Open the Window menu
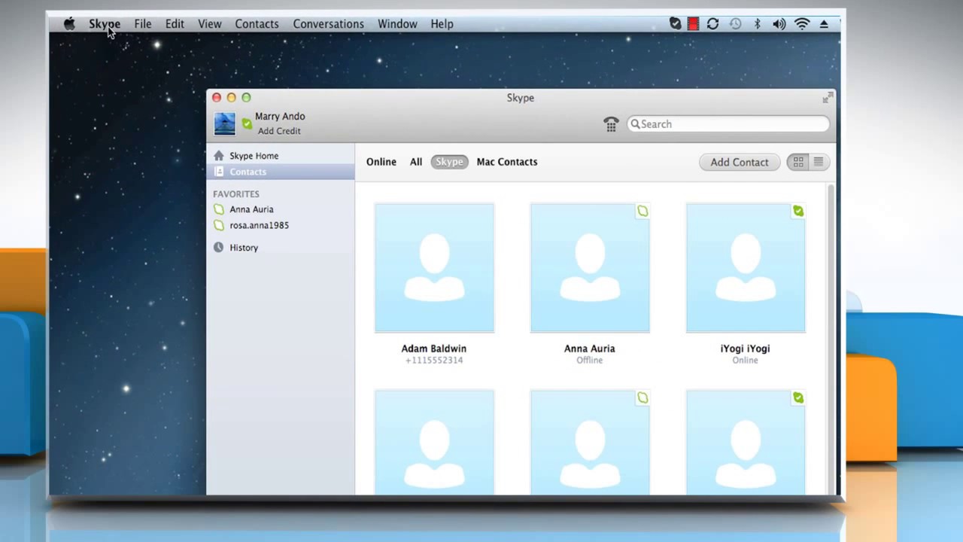963x542 pixels. 397,24
